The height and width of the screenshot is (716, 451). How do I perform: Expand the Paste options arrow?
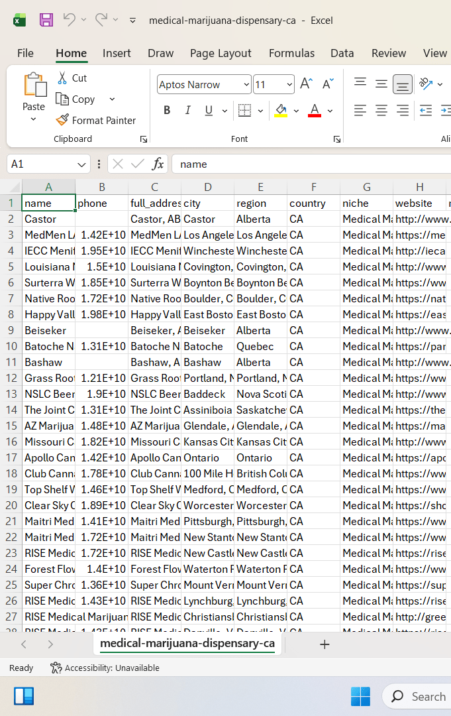[x=33, y=119]
